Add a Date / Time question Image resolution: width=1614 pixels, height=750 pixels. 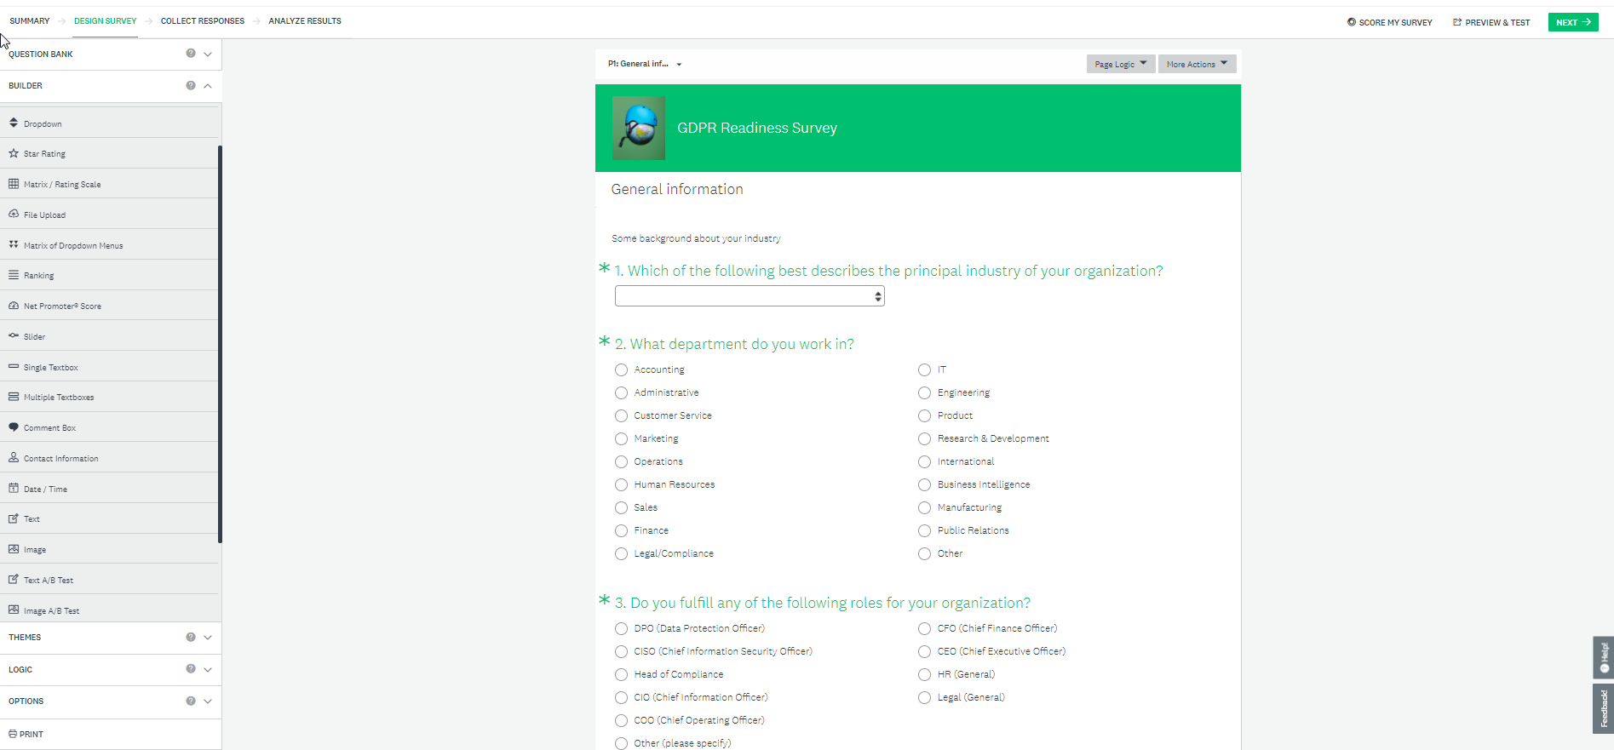tap(45, 489)
